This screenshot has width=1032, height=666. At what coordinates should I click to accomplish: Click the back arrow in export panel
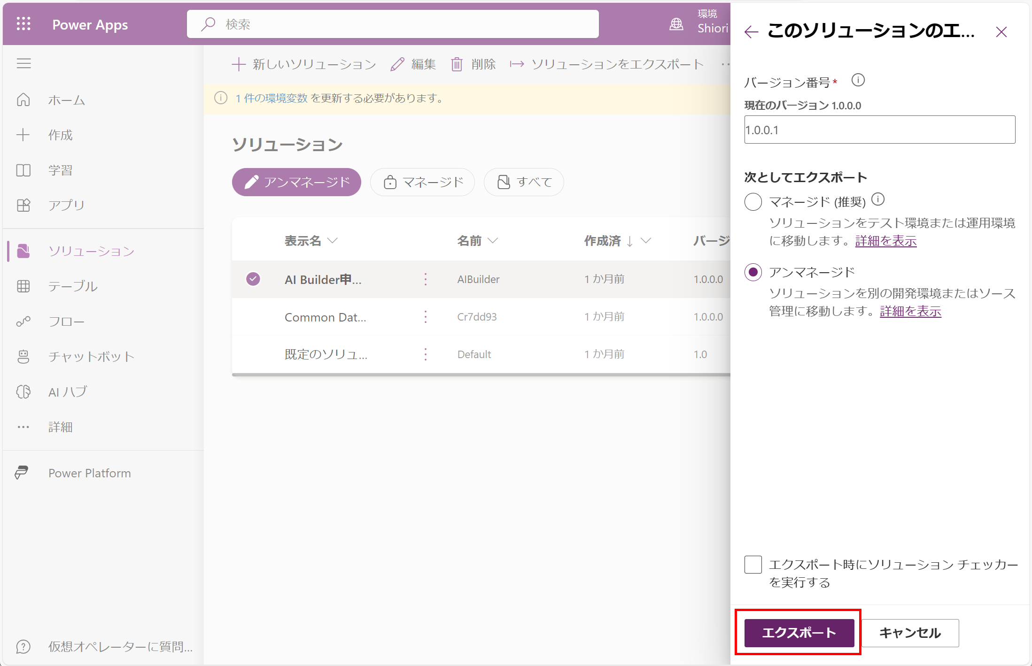(752, 32)
